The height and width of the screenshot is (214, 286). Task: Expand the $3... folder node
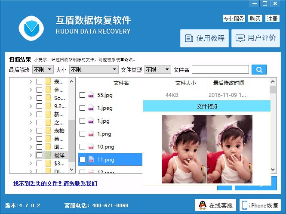[x=31, y=164]
